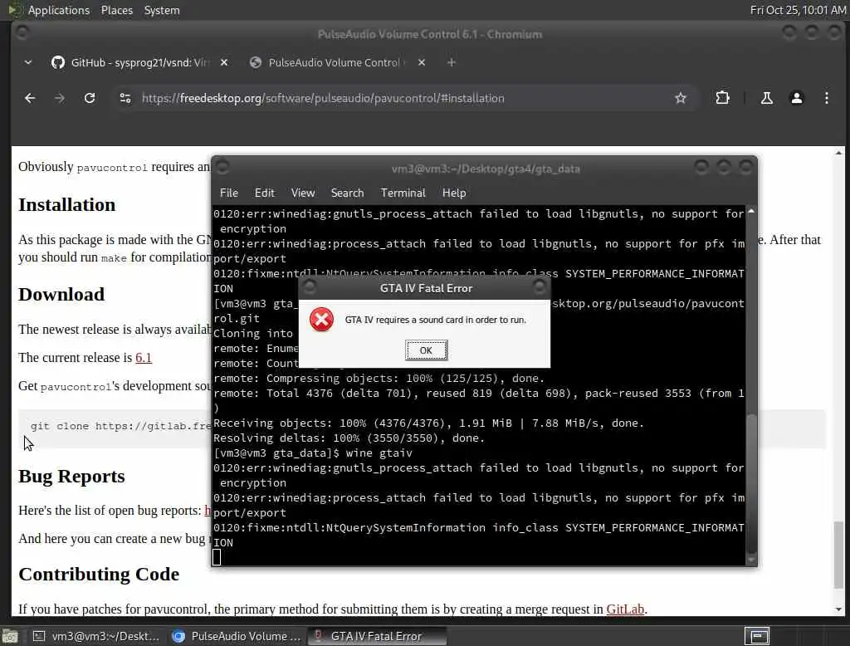Click the Applications menu logo icon
850x646 pixels.
[14, 10]
